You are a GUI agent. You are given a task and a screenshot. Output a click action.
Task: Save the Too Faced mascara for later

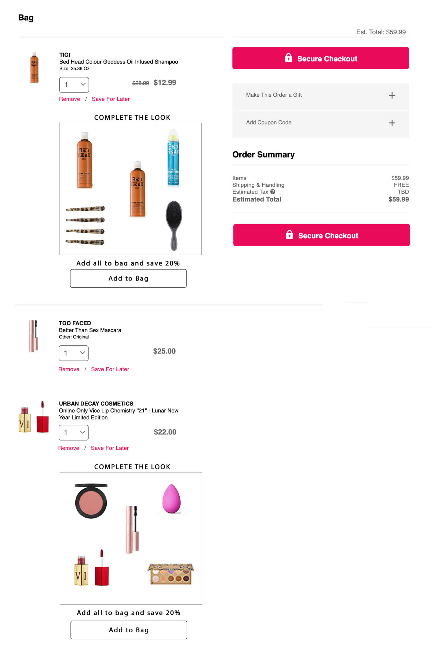click(x=110, y=369)
